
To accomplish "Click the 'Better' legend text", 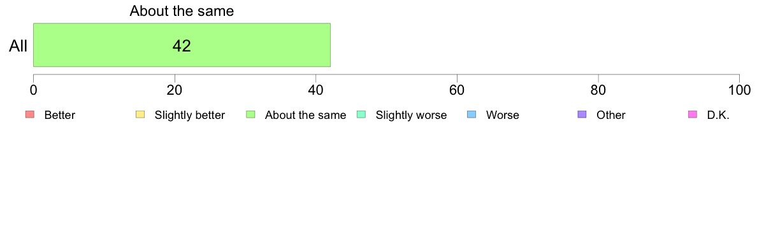I will pyautogui.click(x=60, y=115).
